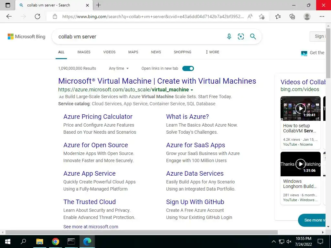The image size is (331, 248).
Task: Open the browser profile avatar
Action: click(307, 16)
